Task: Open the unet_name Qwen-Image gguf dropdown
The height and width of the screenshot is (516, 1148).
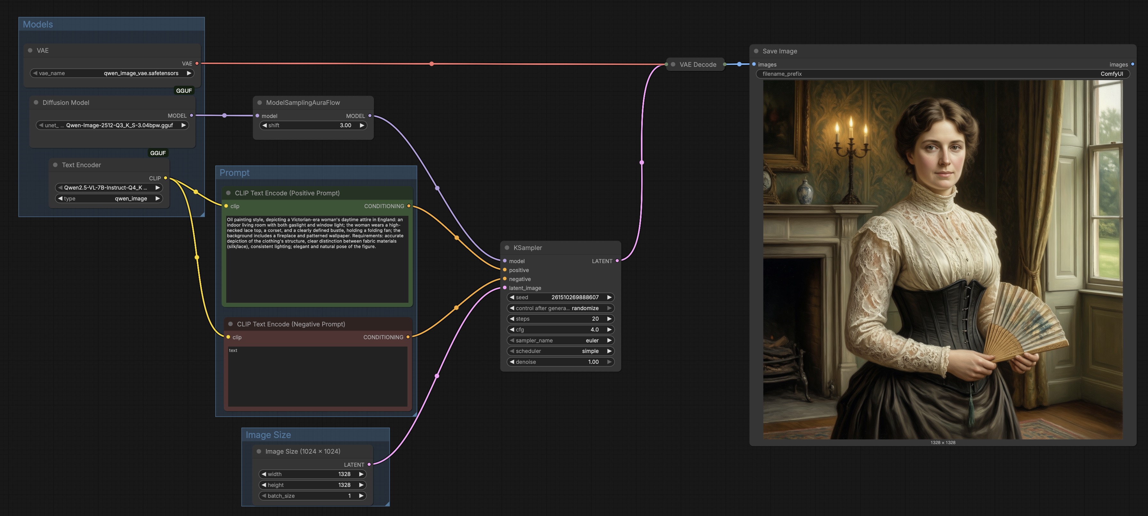Action: (x=112, y=125)
